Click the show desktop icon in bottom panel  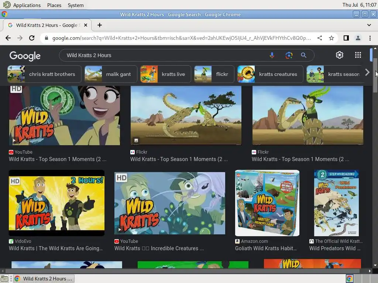(4, 279)
